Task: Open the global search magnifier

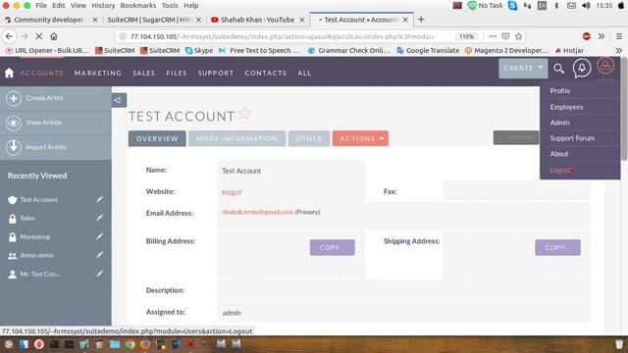Action: 558,69
